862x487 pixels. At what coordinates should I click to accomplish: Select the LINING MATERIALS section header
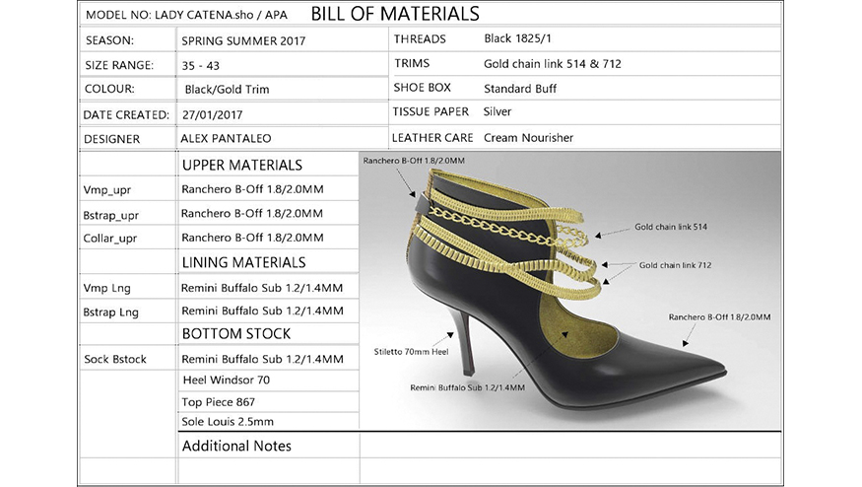point(243,262)
